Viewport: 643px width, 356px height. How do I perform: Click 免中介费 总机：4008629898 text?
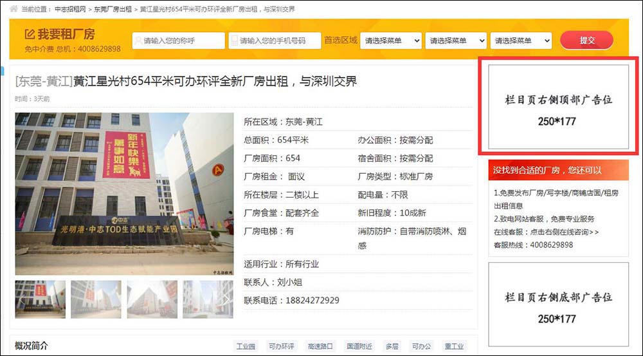(73, 49)
